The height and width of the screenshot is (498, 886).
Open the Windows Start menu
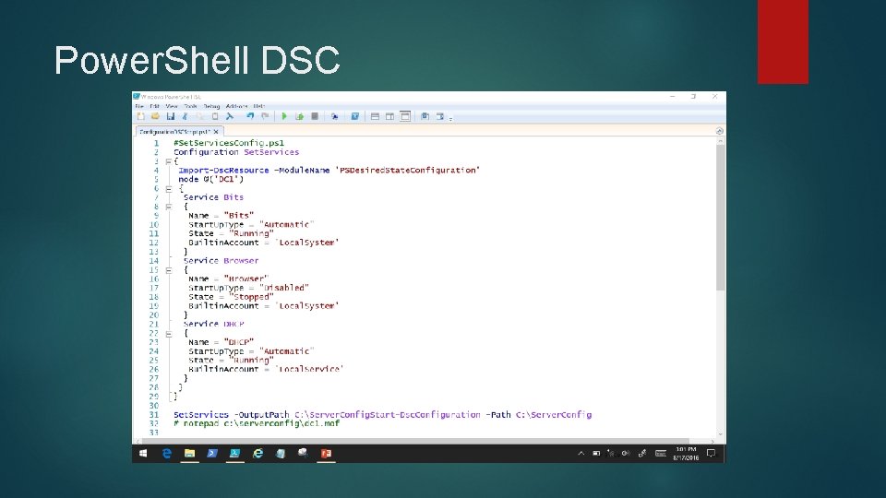(143, 454)
